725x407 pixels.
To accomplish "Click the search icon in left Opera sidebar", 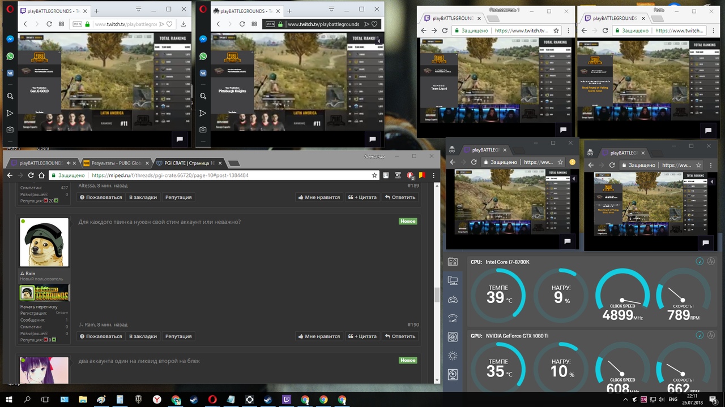I will (x=10, y=96).
